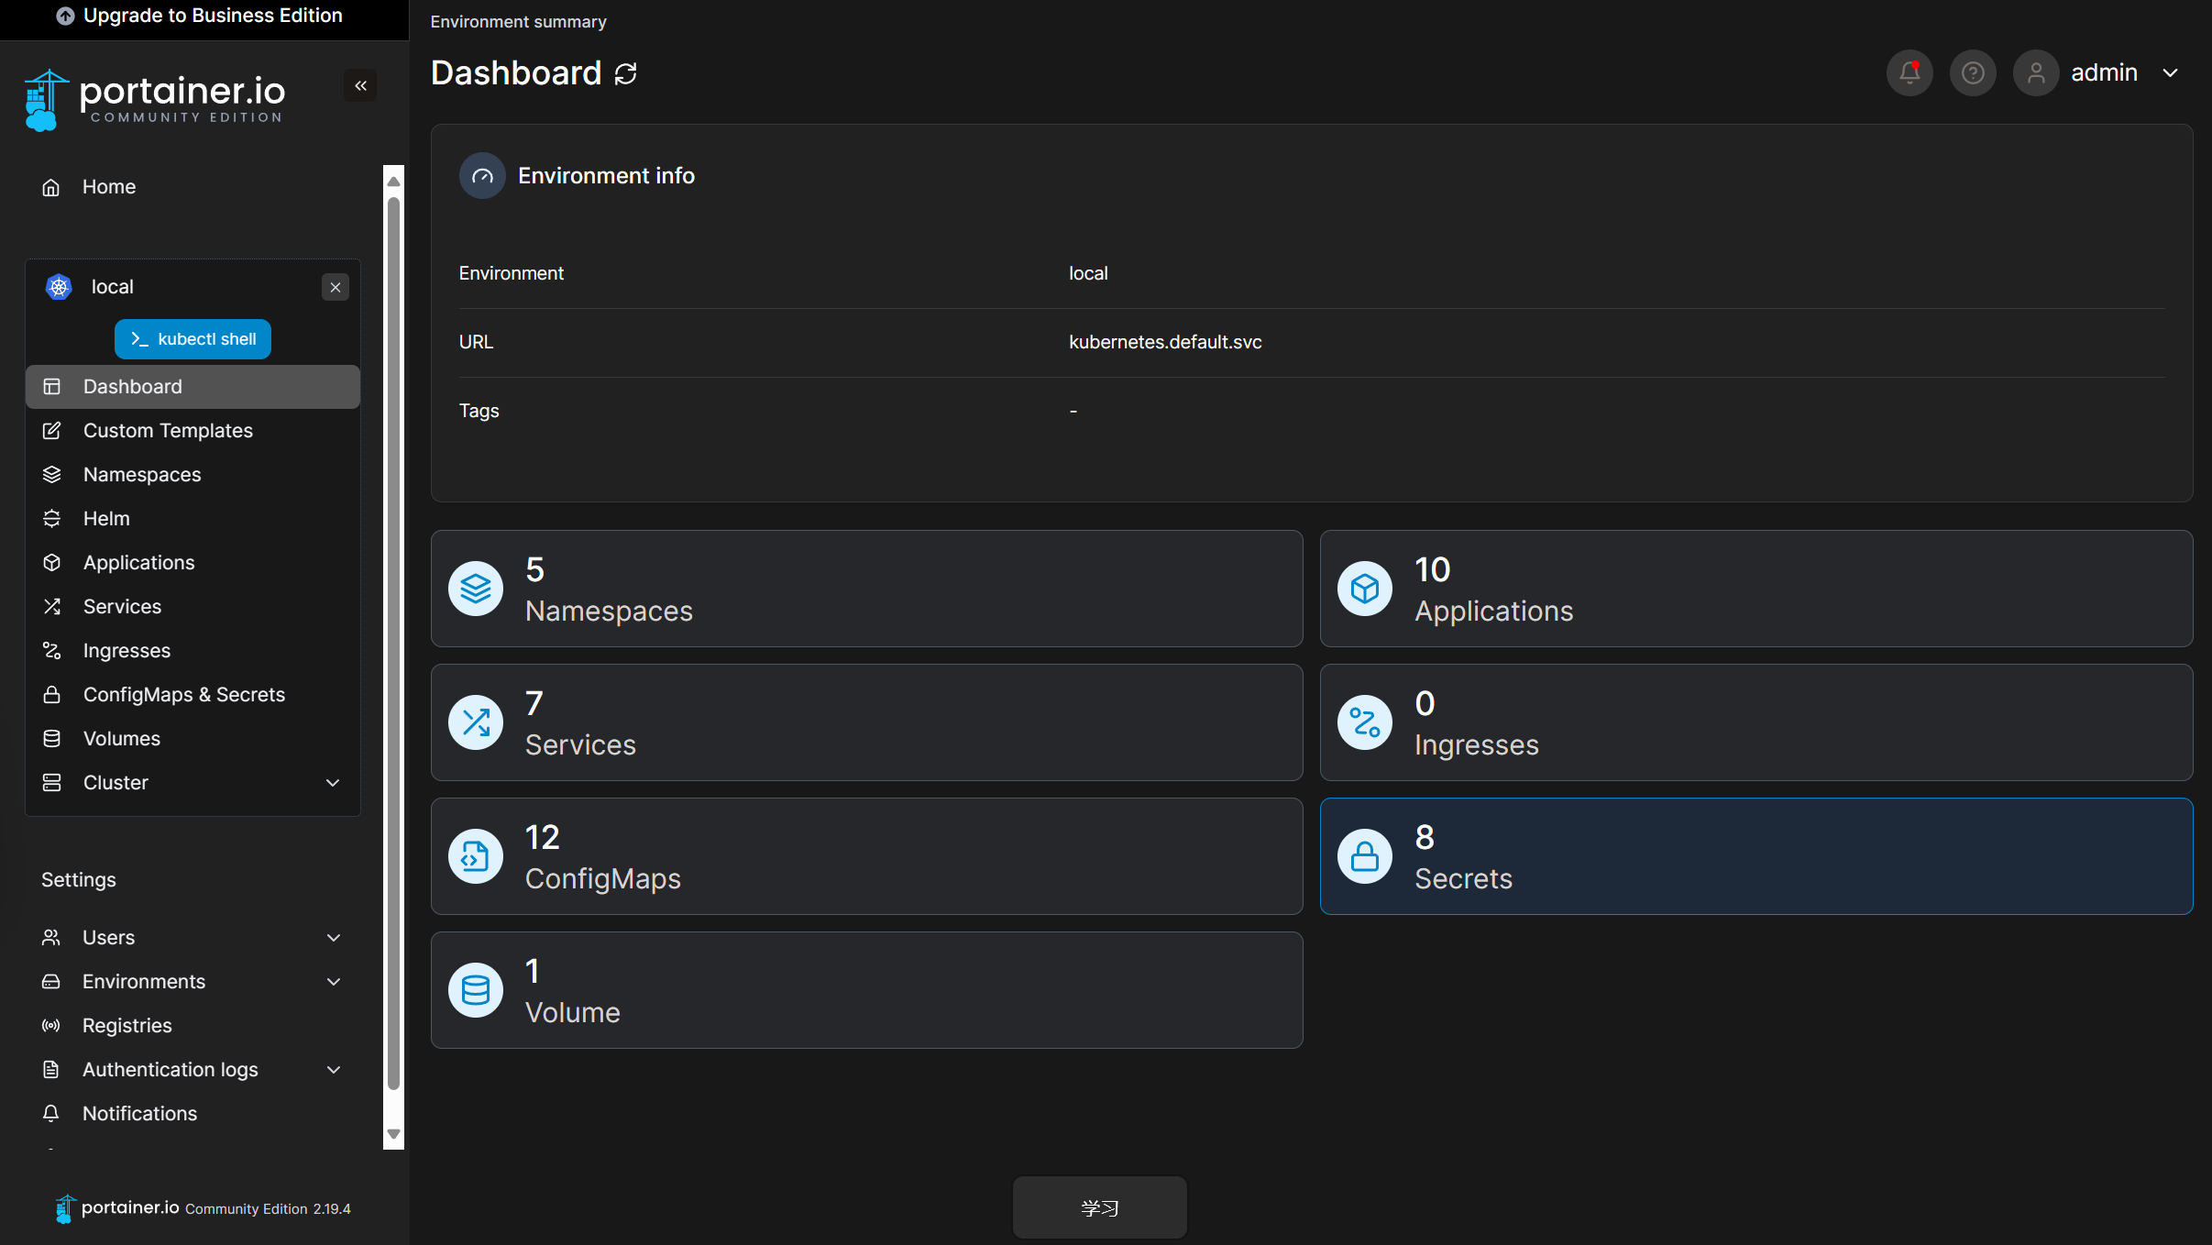
Task: Open the 10 Applications tile
Action: coord(1755,589)
